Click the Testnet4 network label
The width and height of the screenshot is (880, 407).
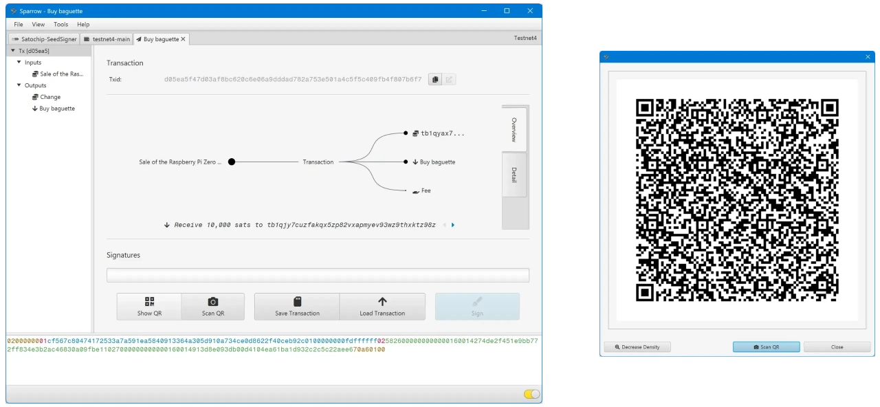coord(526,38)
